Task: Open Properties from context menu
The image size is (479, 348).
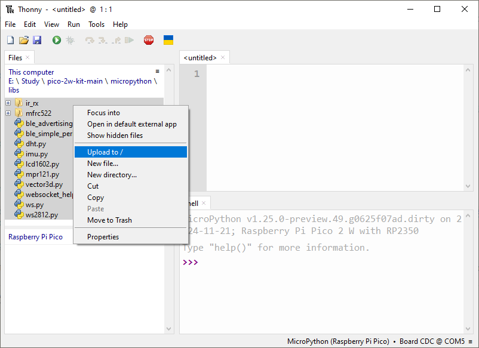Action: click(131, 236)
